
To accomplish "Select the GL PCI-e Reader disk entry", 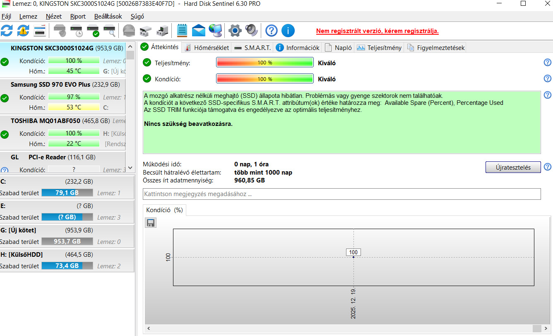I will coord(63,162).
